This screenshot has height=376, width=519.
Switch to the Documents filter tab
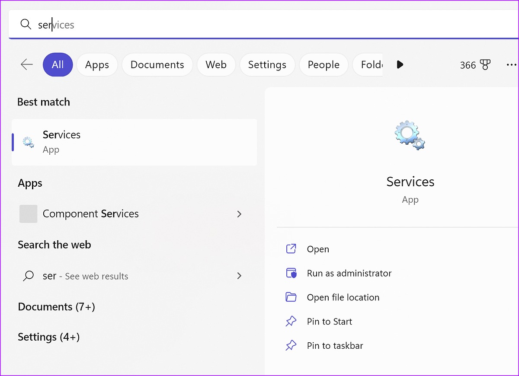coord(157,65)
